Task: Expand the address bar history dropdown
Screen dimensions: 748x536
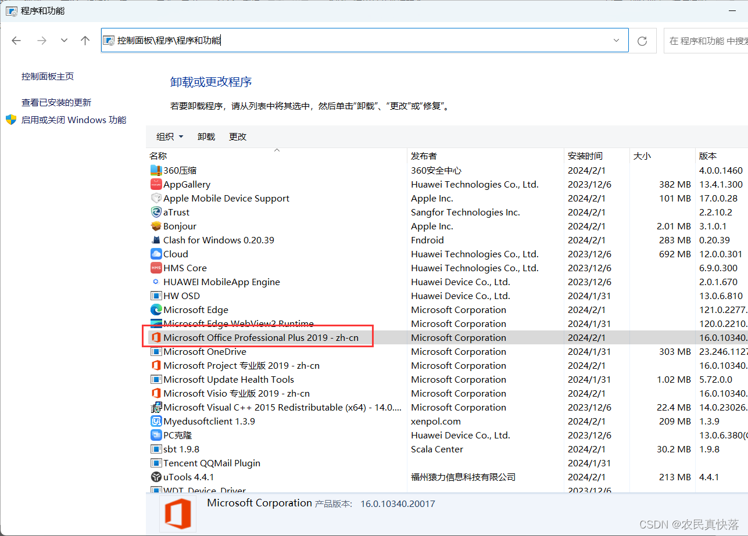Action: click(x=616, y=41)
